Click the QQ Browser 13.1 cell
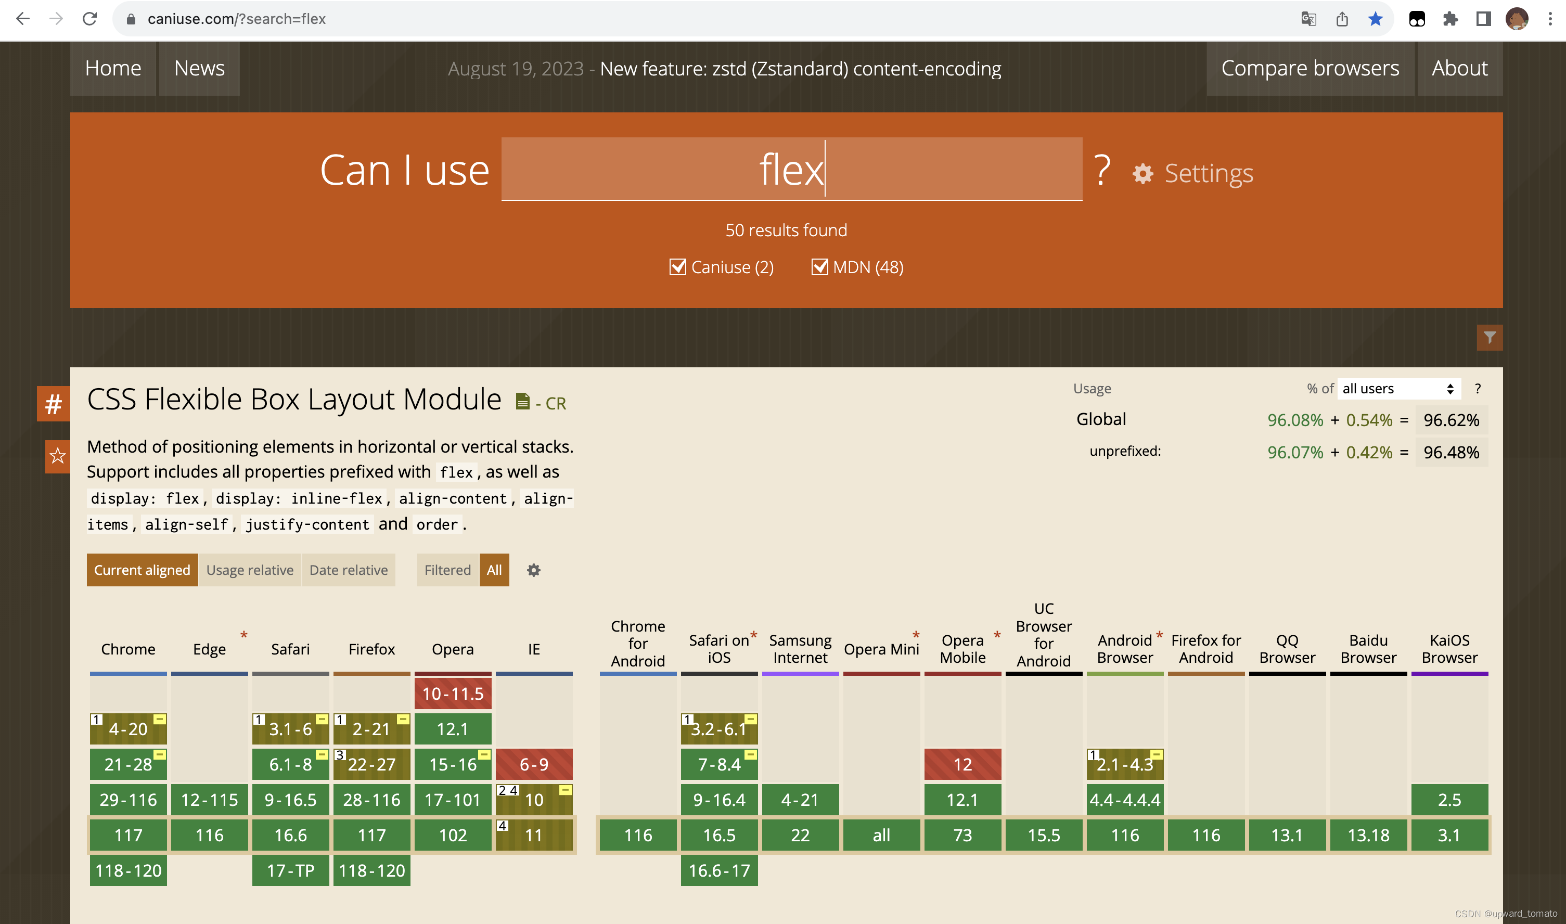1566x924 pixels. tap(1287, 835)
